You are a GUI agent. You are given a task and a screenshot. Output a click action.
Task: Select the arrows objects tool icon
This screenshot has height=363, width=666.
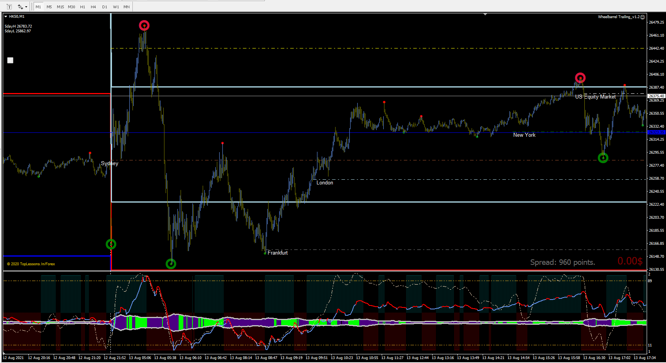(x=20, y=7)
